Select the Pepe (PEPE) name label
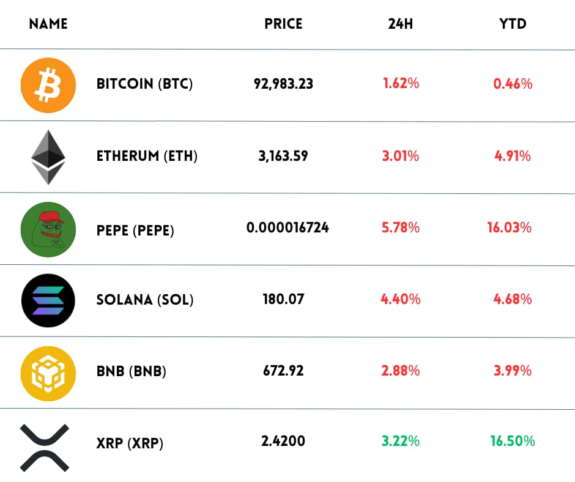Image resolution: width=575 pixels, height=482 pixels. (x=135, y=231)
